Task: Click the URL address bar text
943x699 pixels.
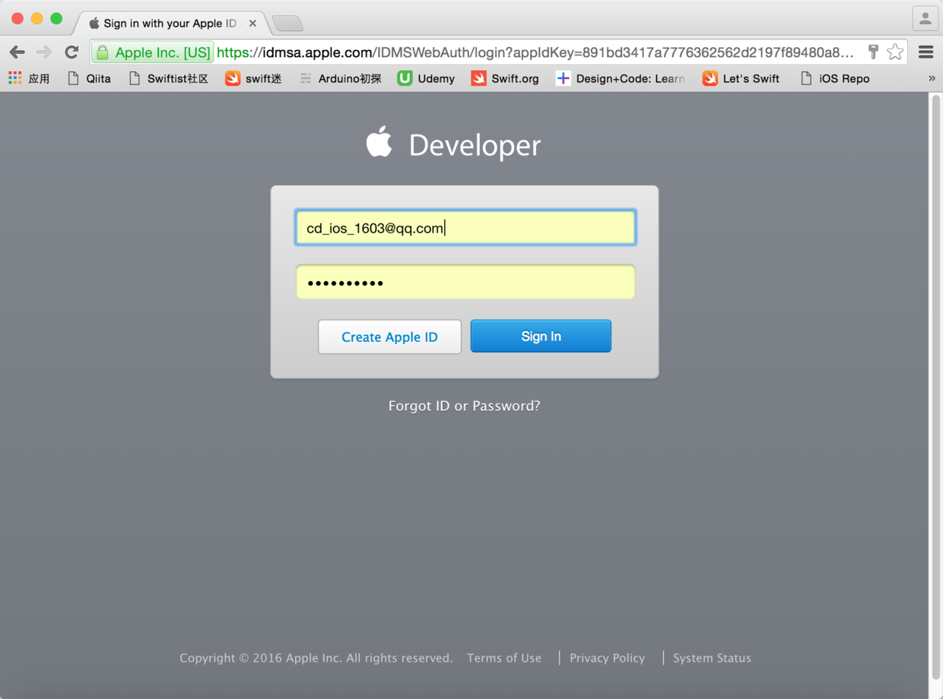Action: (x=535, y=52)
